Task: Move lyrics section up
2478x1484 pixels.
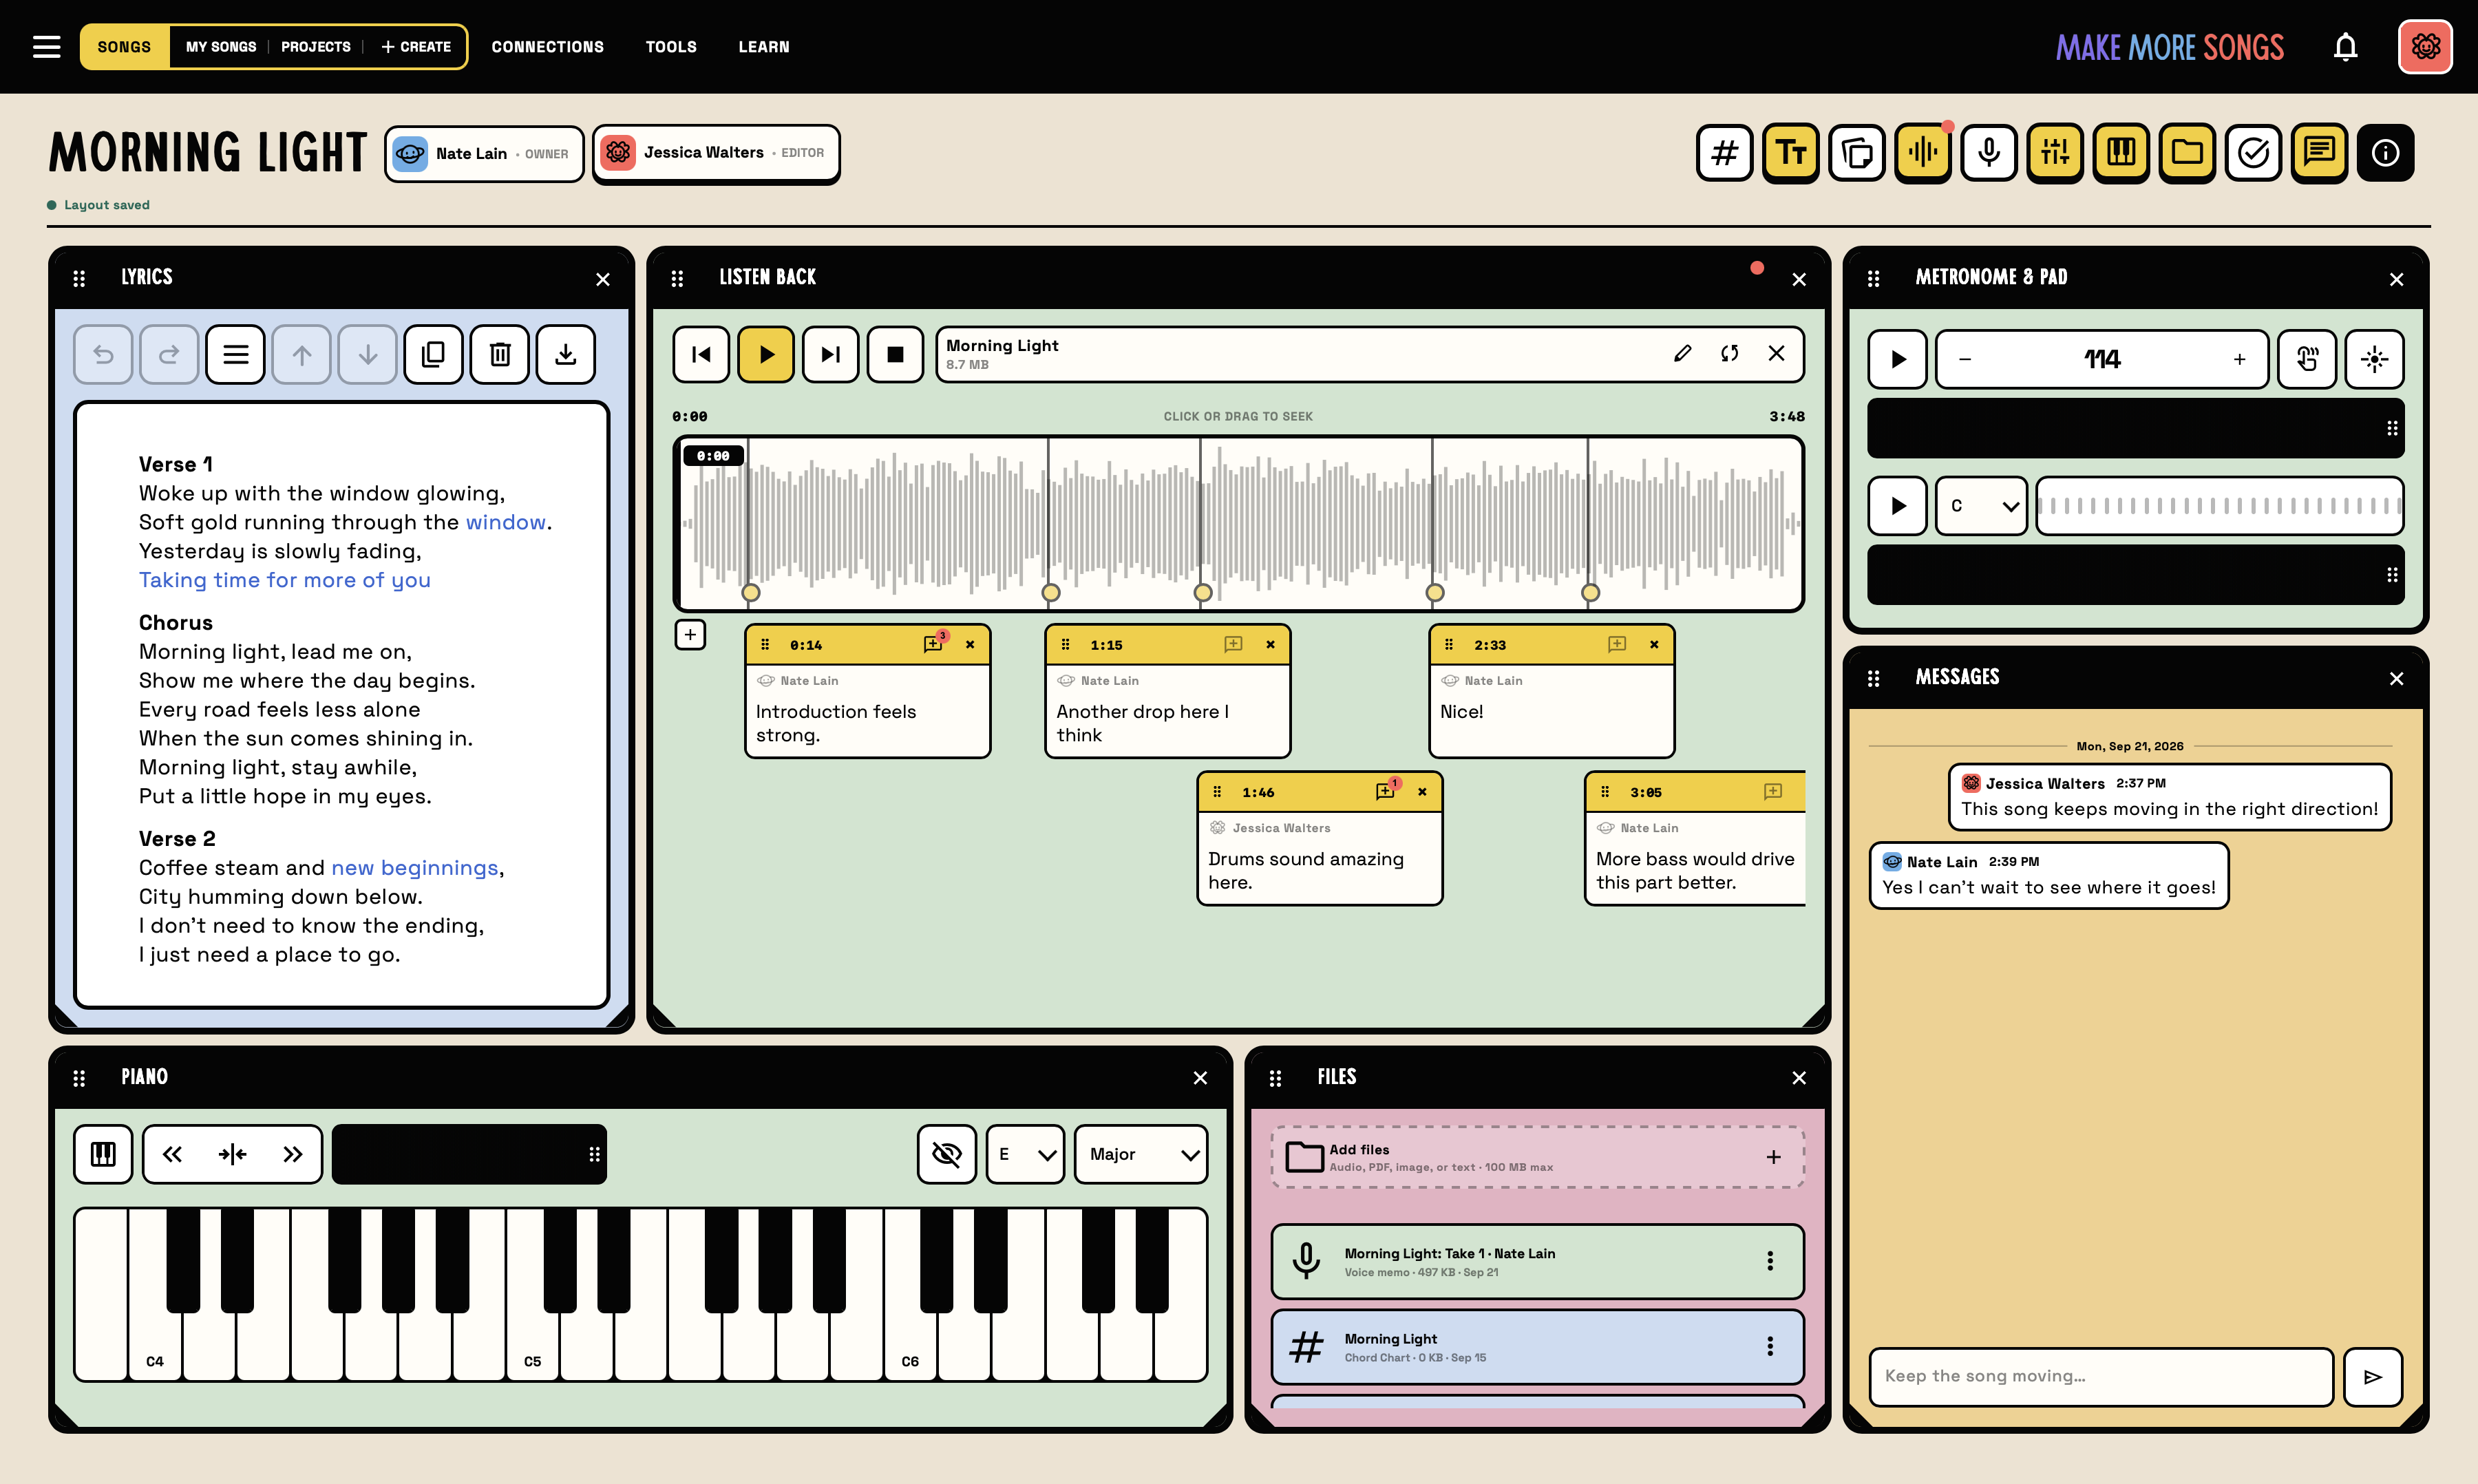Action: (x=301, y=354)
